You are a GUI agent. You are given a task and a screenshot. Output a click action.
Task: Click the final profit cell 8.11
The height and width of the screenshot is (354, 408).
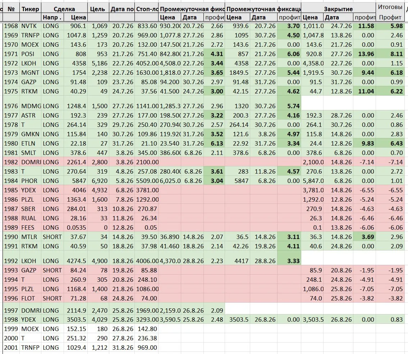pyautogui.click(x=390, y=54)
